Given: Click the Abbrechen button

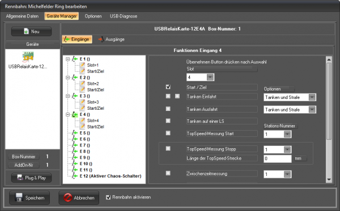Looking at the screenshot, I should [x=79, y=197].
